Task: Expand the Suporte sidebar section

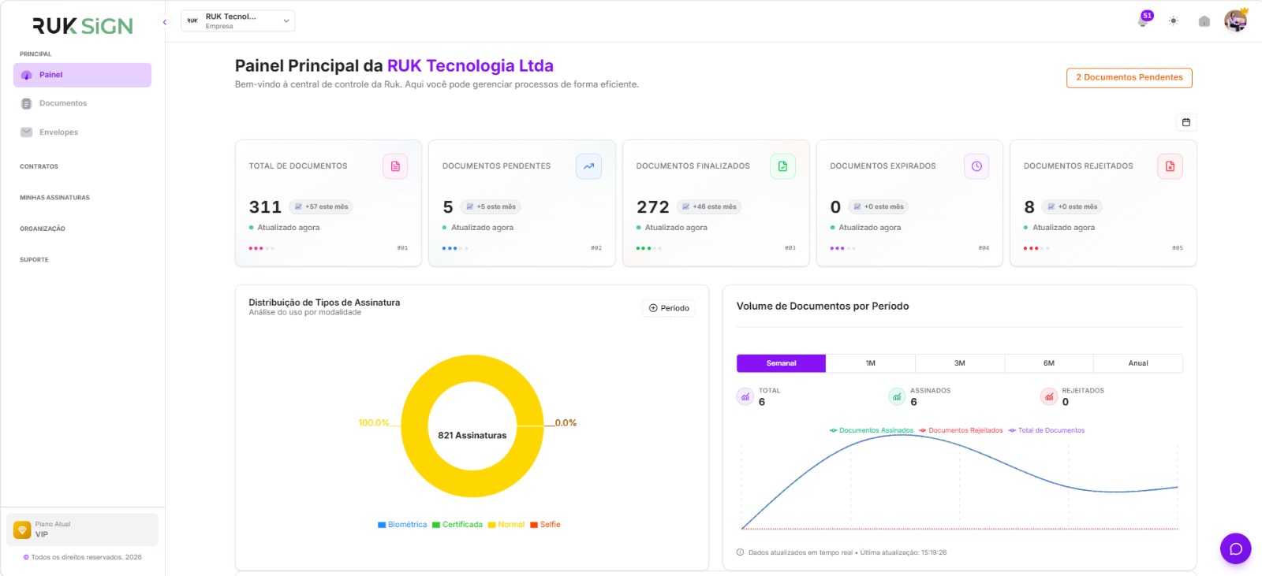Action: pos(34,259)
